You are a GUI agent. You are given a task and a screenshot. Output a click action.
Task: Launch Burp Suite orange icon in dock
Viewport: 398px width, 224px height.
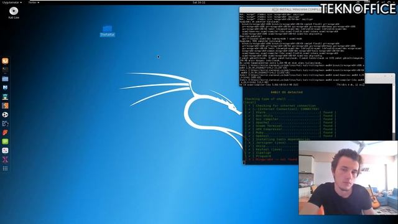(x=5, y=105)
